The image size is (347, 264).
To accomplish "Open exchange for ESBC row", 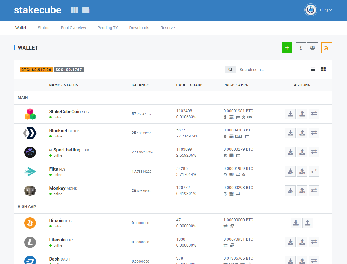I will click(314, 152).
